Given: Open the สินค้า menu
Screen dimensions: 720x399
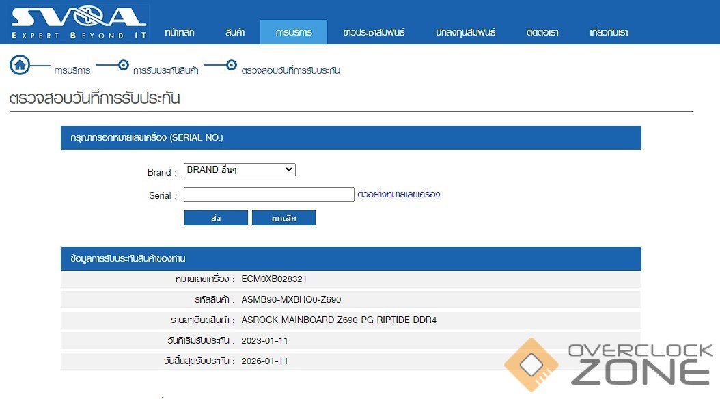Looking at the screenshot, I should (234, 32).
